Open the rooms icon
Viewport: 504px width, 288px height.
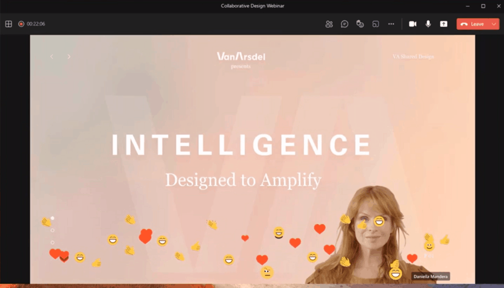coord(376,24)
